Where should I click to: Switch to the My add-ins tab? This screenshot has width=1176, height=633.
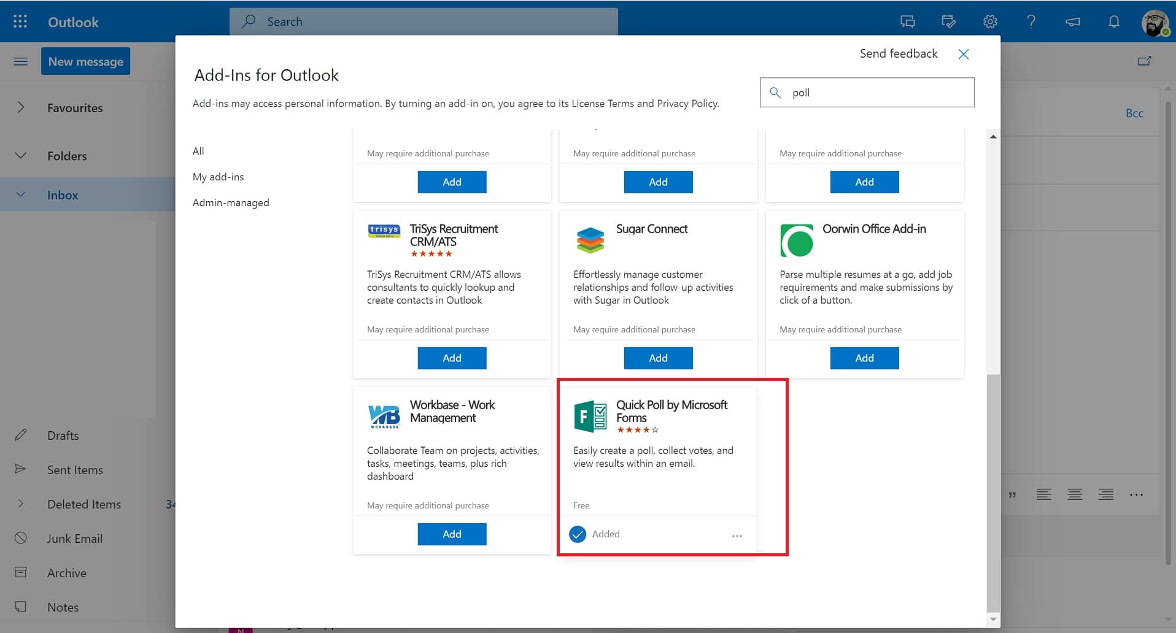(x=219, y=177)
